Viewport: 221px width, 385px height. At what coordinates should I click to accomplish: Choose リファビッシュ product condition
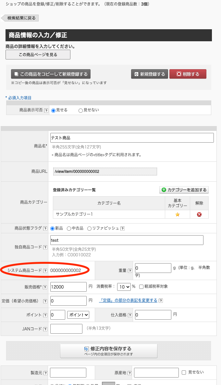[89, 229]
